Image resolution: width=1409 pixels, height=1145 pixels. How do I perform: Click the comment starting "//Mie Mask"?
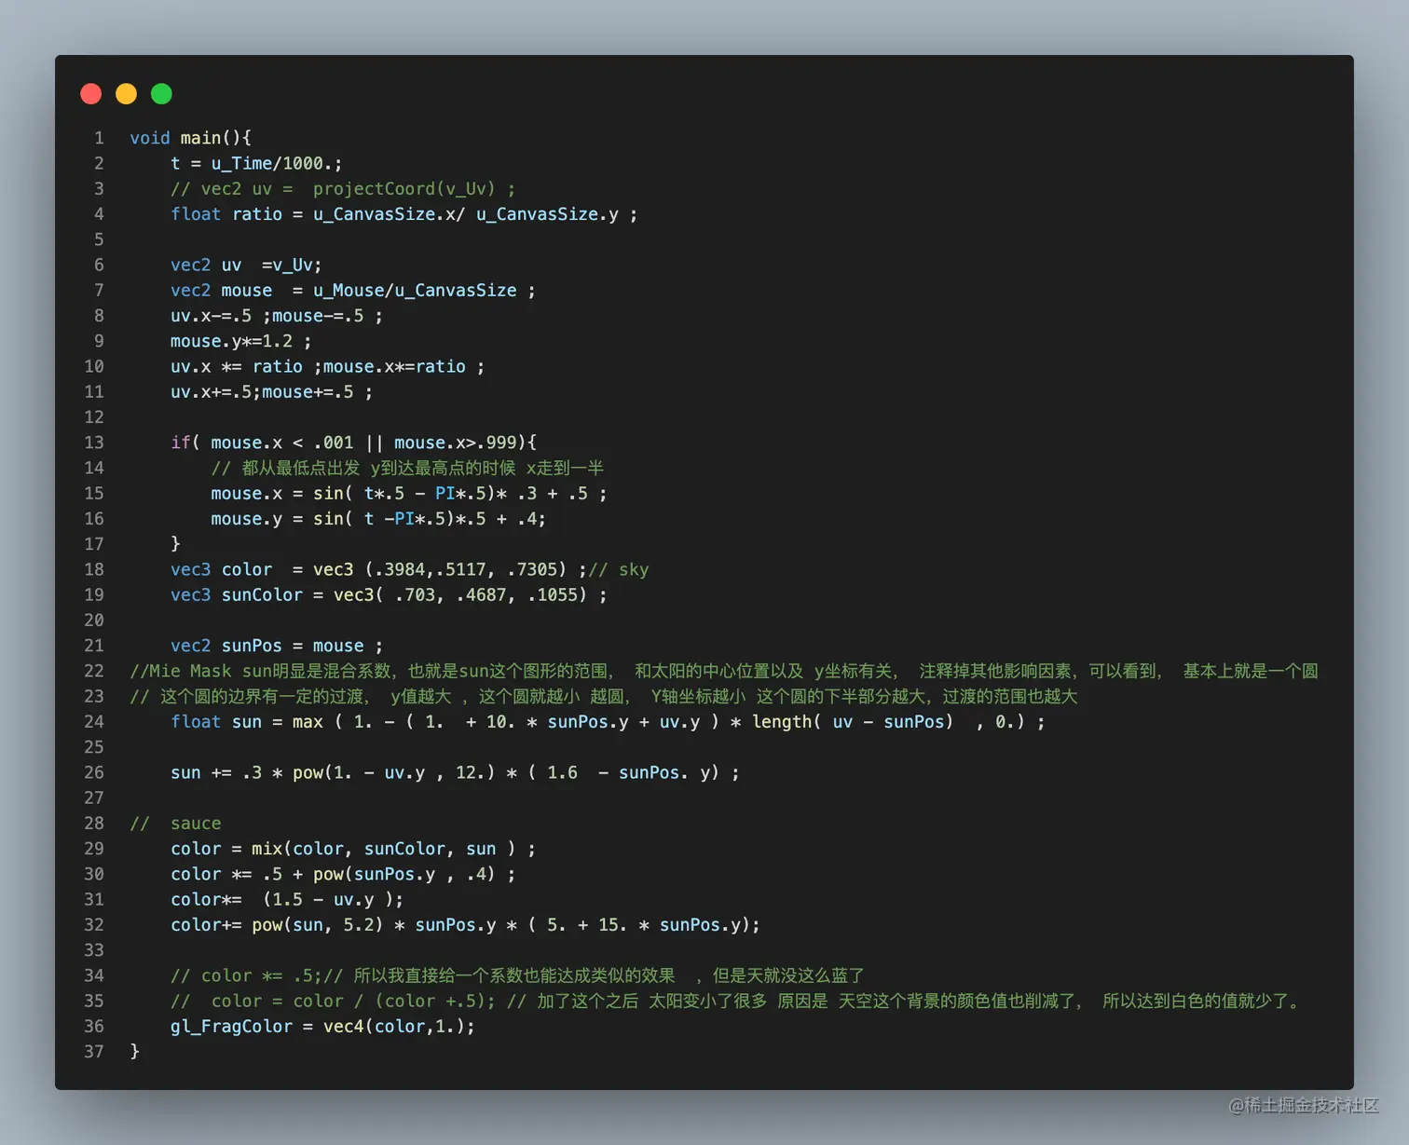tap(724, 671)
